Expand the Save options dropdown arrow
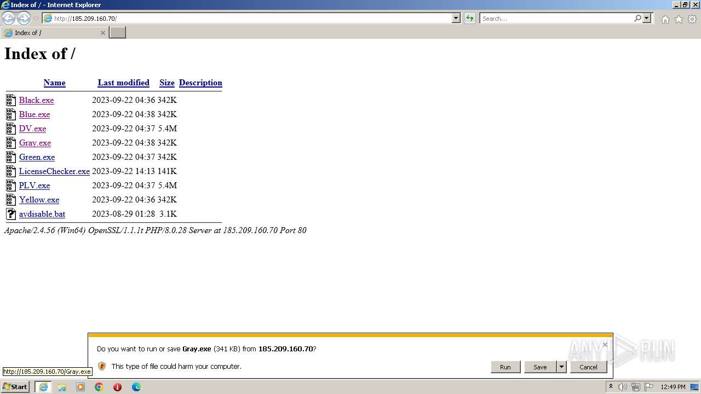This screenshot has height=394, width=701. tap(561, 367)
